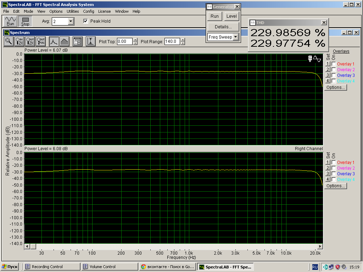Click the Zoom Out Full icon

[x=41, y=41]
